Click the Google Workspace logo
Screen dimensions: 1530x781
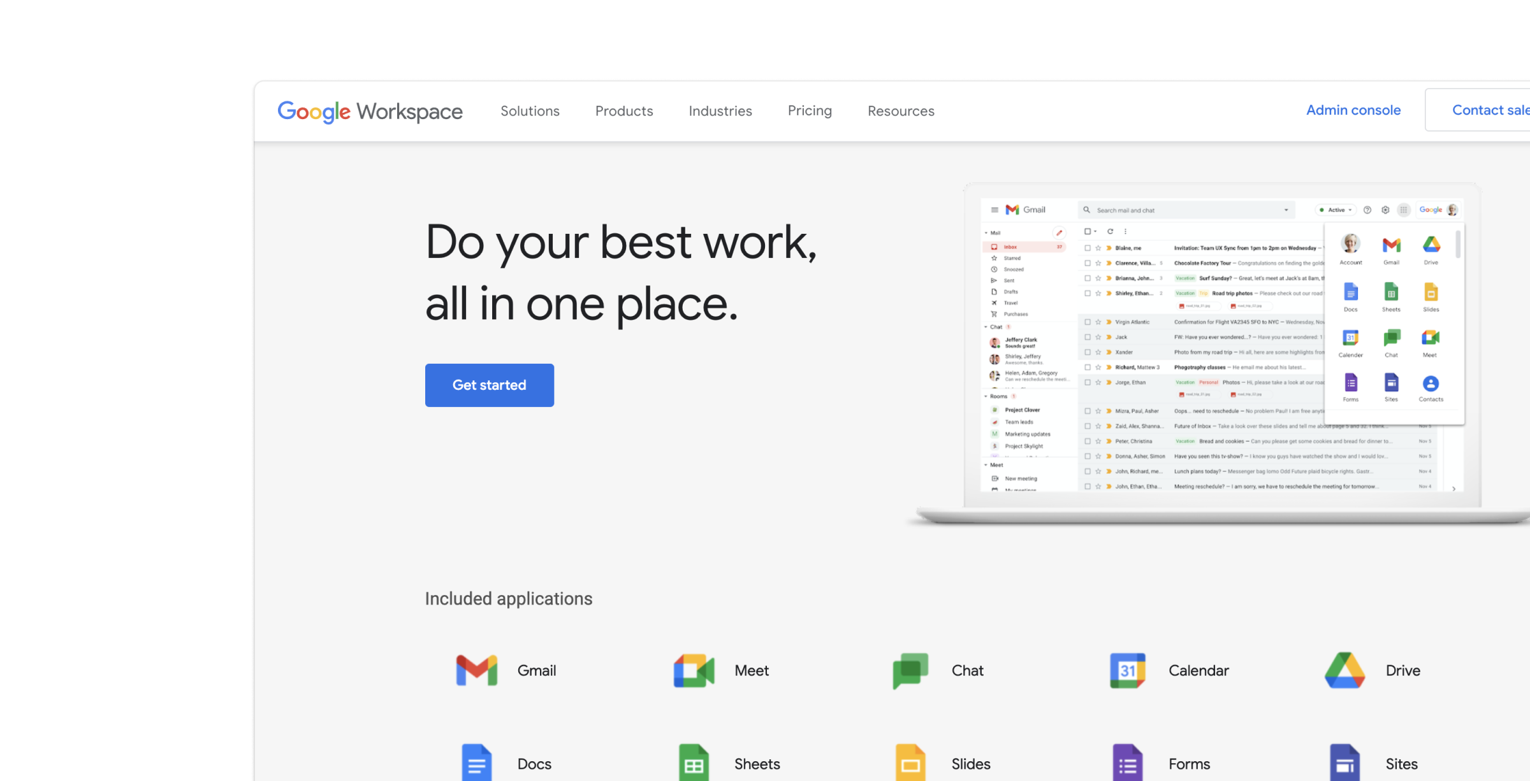click(369, 111)
